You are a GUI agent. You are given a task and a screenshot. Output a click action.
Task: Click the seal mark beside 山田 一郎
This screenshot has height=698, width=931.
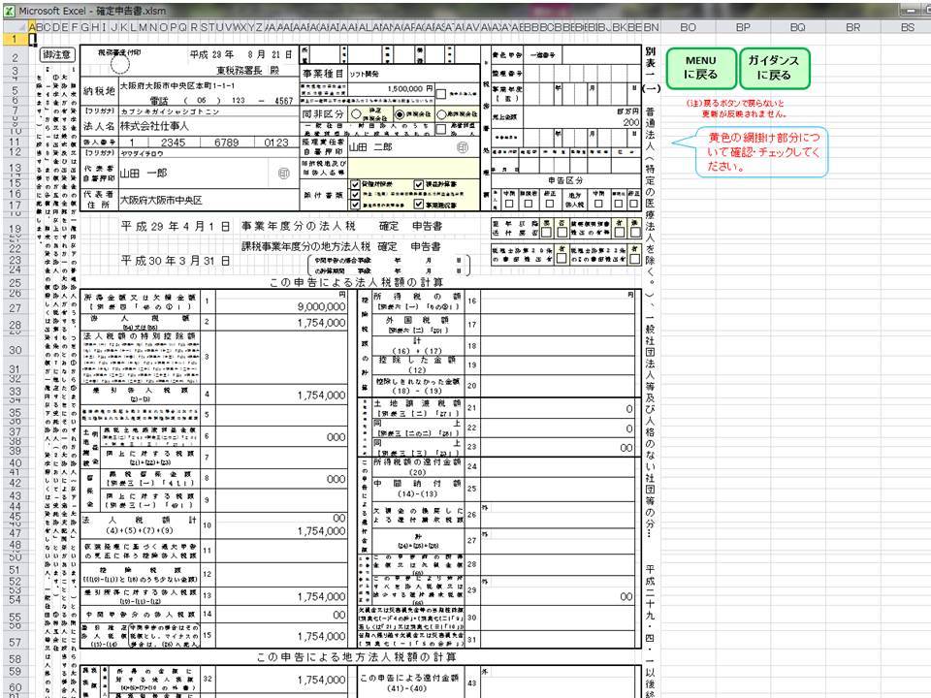point(283,174)
